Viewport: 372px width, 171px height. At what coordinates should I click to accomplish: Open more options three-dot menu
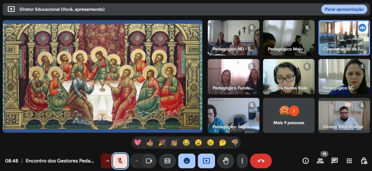pos(242,161)
